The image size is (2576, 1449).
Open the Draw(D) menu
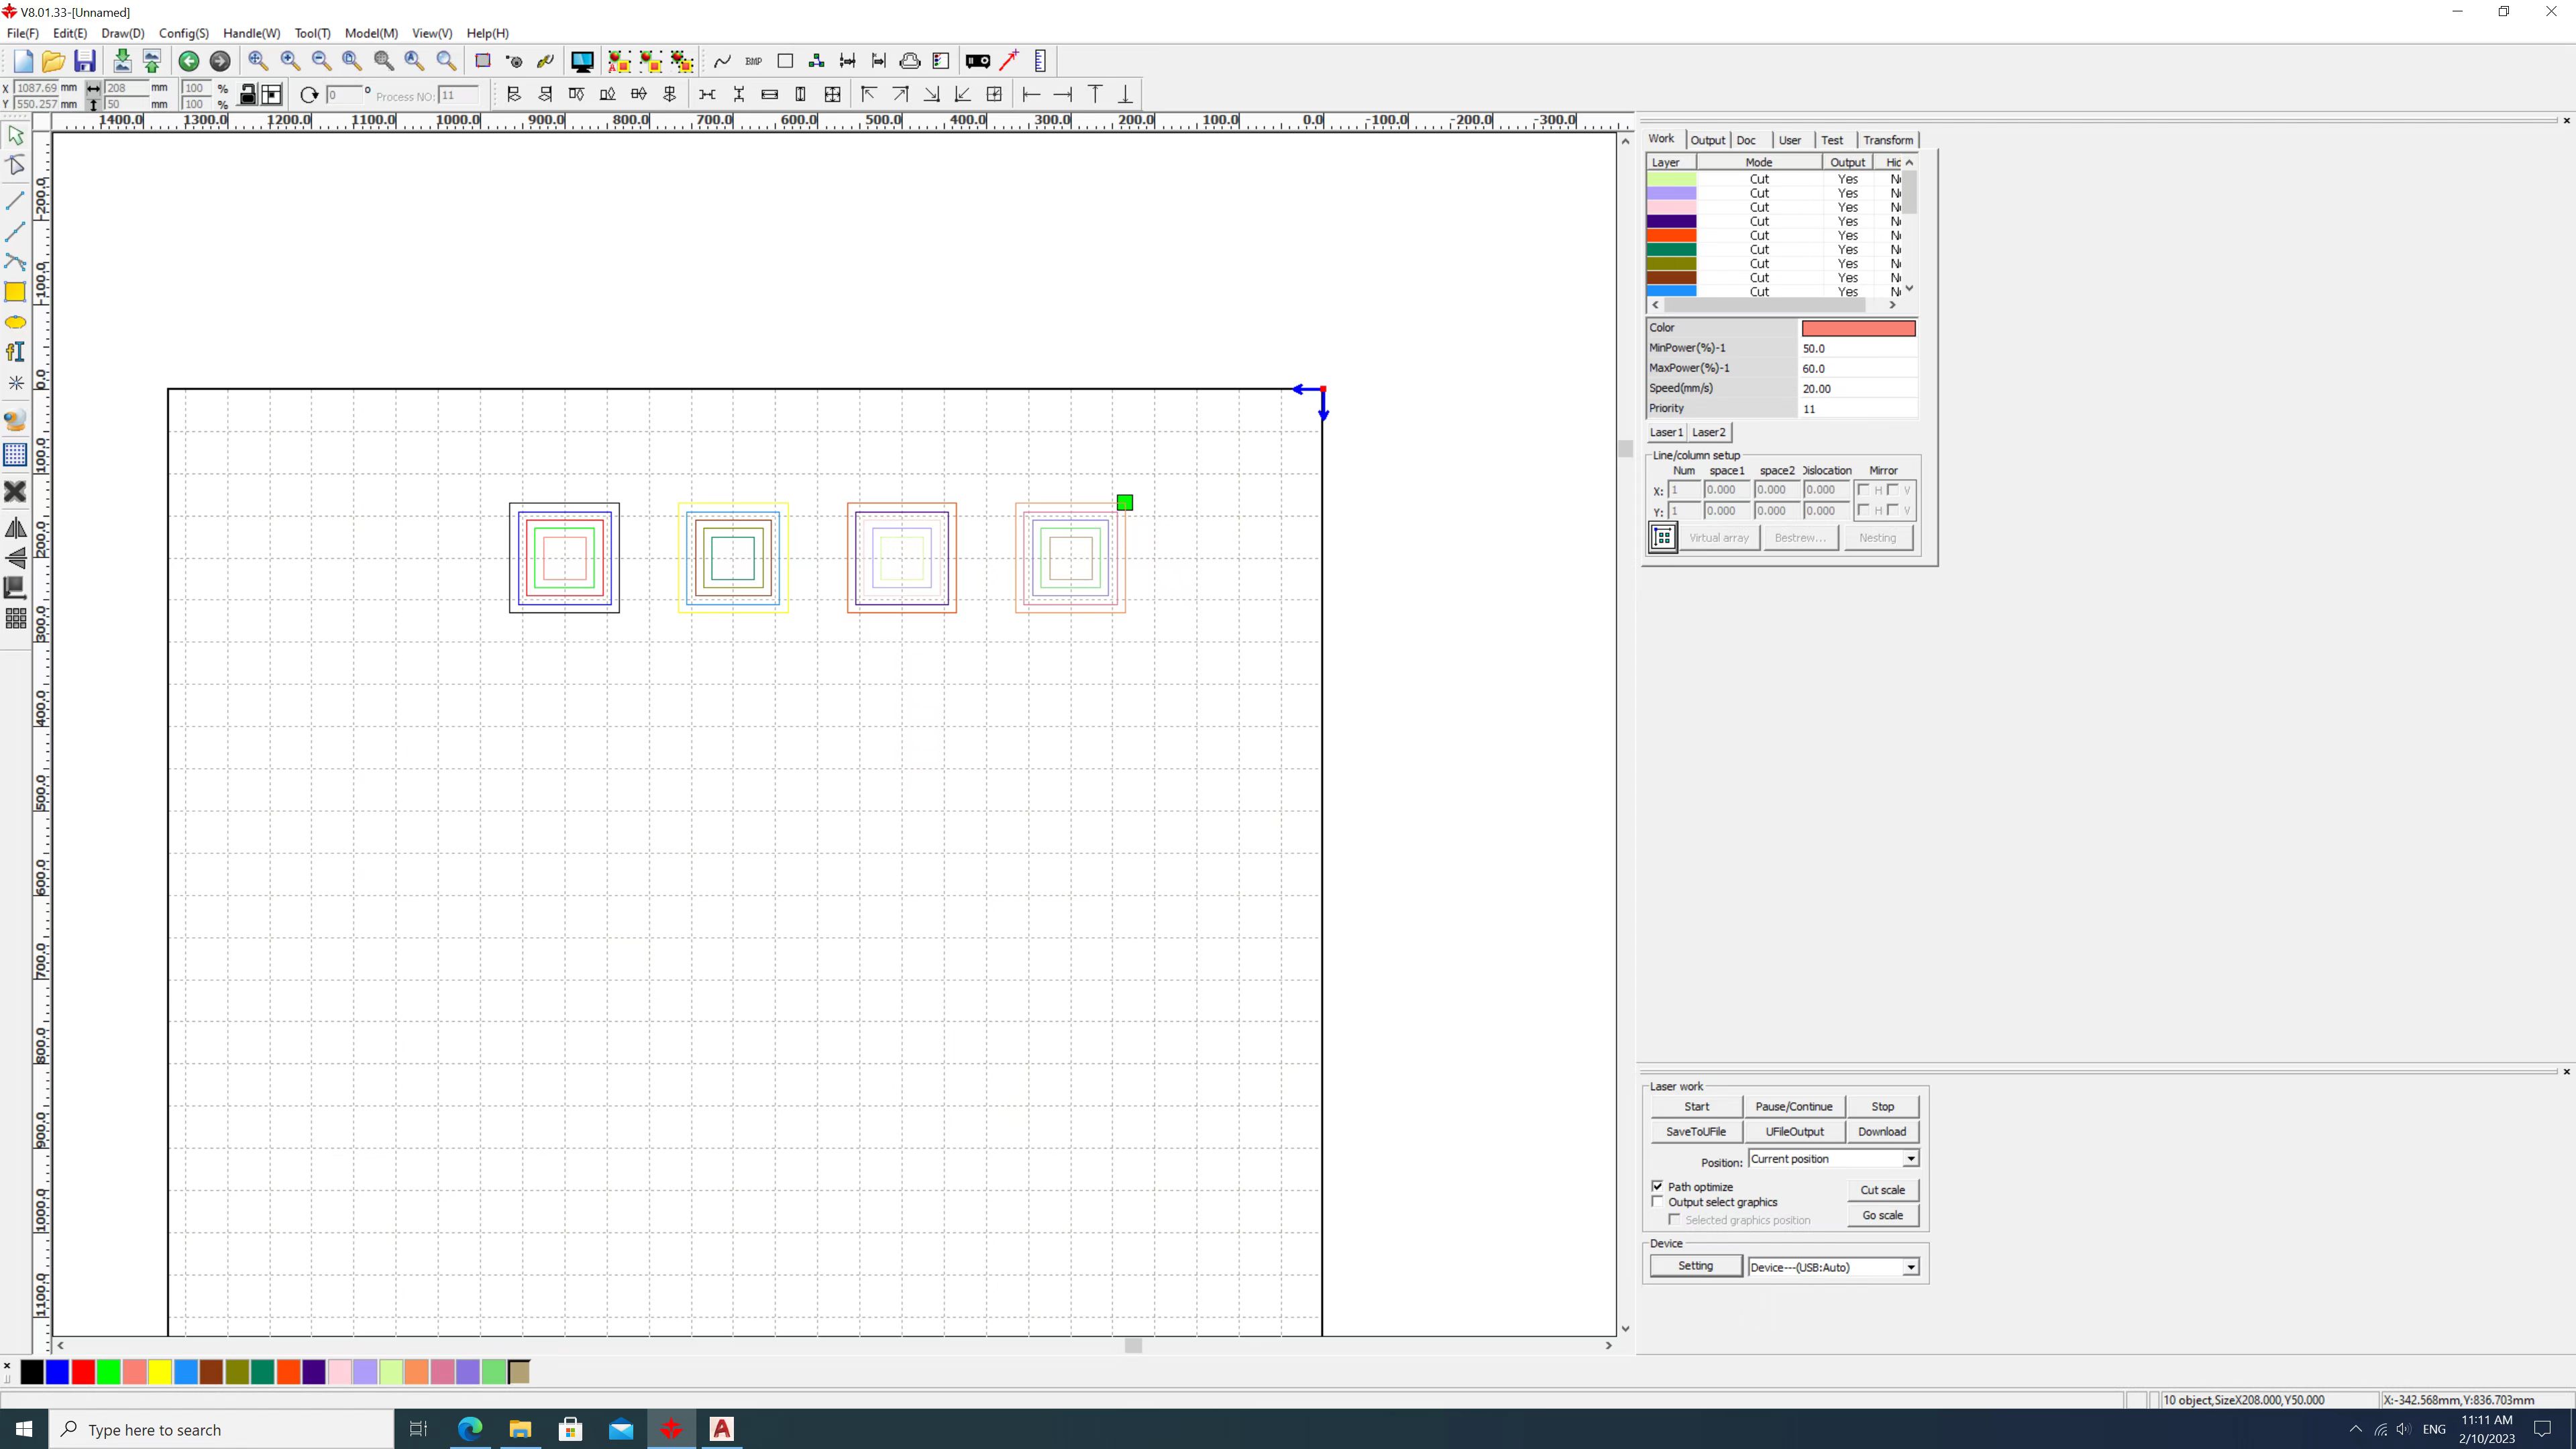tap(123, 33)
